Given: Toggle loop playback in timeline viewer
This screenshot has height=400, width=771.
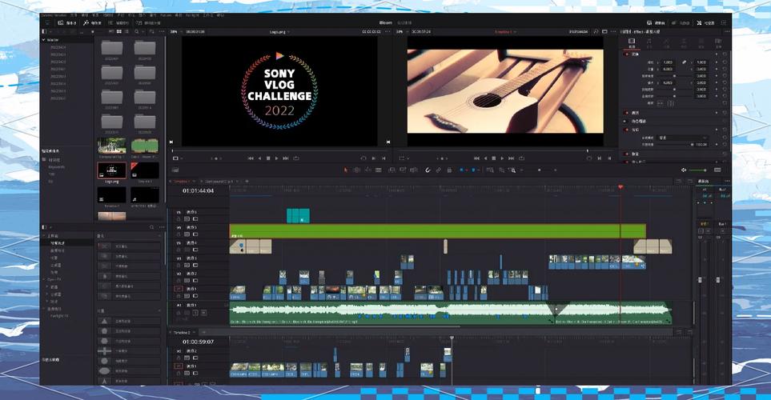Looking at the screenshot, I should point(521,158).
